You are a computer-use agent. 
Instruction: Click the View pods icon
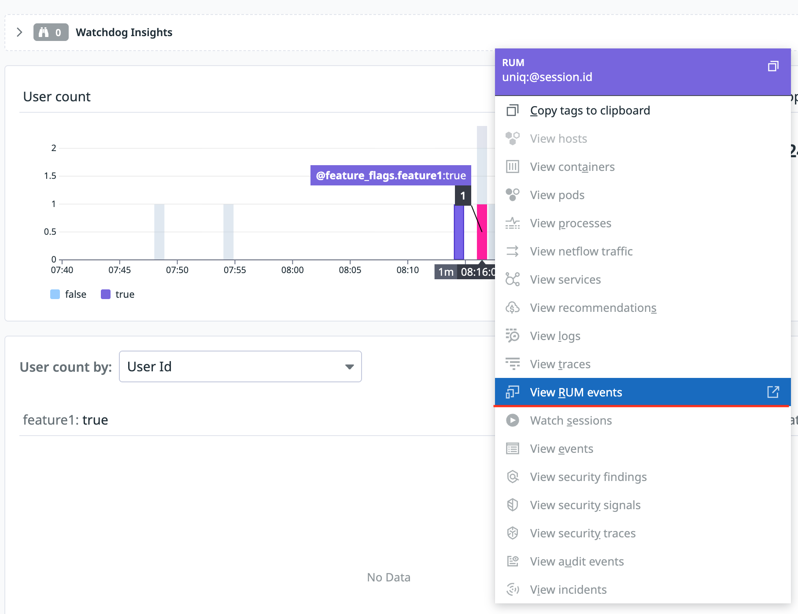coord(512,195)
